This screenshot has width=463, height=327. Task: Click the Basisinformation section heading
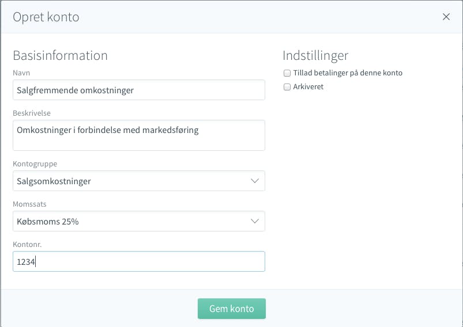click(60, 55)
